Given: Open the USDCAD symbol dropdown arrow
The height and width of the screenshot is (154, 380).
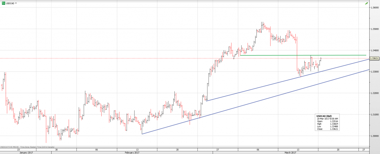Looking at the screenshot, I should (16, 3).
